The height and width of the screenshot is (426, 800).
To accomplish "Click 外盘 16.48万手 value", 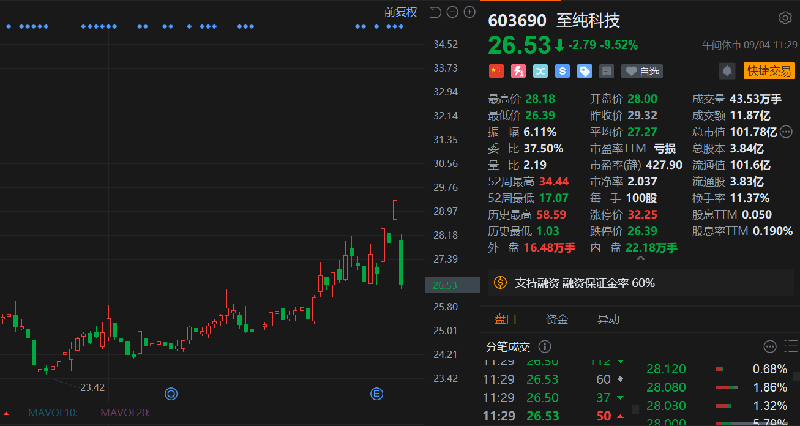I will pyautogui.click(x=550, y=247).
